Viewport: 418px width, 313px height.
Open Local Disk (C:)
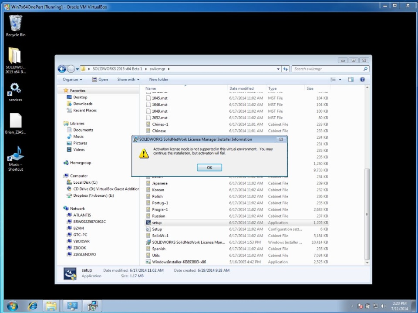[x=85, y=182]
